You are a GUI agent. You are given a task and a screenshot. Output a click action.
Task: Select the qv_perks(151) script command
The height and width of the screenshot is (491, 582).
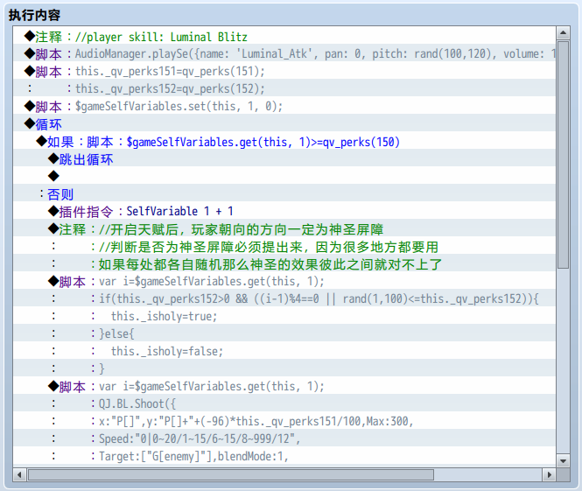tap(284, 72)
